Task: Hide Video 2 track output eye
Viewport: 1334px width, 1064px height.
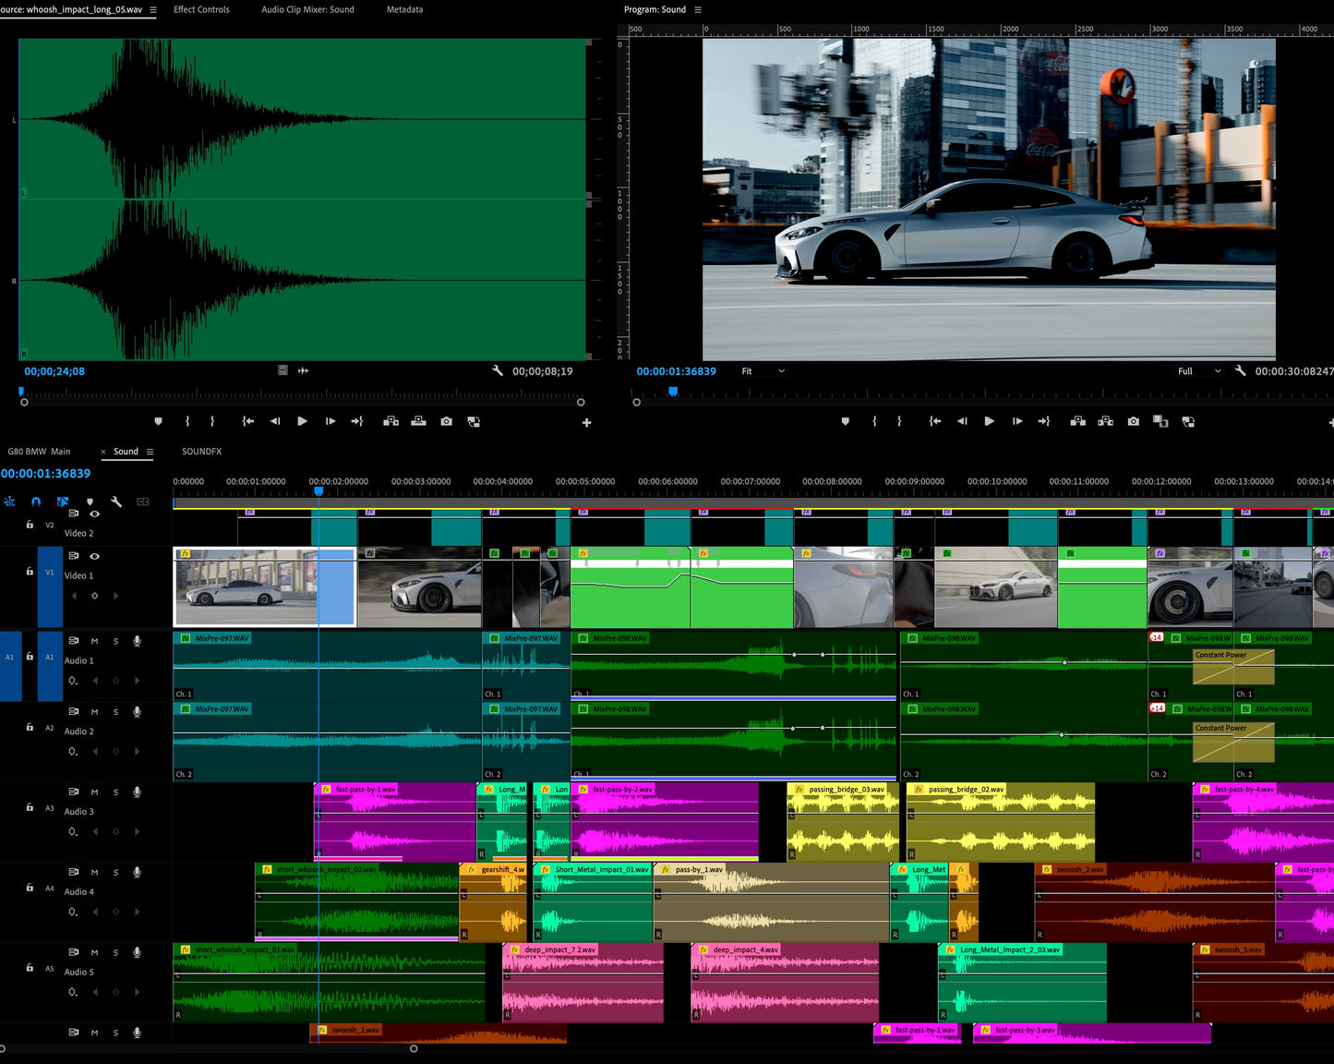Action: click(94, 514)
